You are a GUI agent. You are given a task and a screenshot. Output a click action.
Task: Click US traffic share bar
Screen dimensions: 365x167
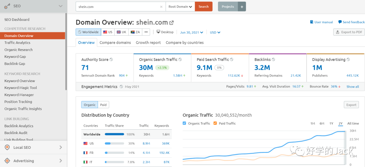tap(114, 143)
